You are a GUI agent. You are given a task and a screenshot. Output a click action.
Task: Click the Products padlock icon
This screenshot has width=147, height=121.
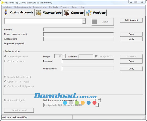point(88,13)
